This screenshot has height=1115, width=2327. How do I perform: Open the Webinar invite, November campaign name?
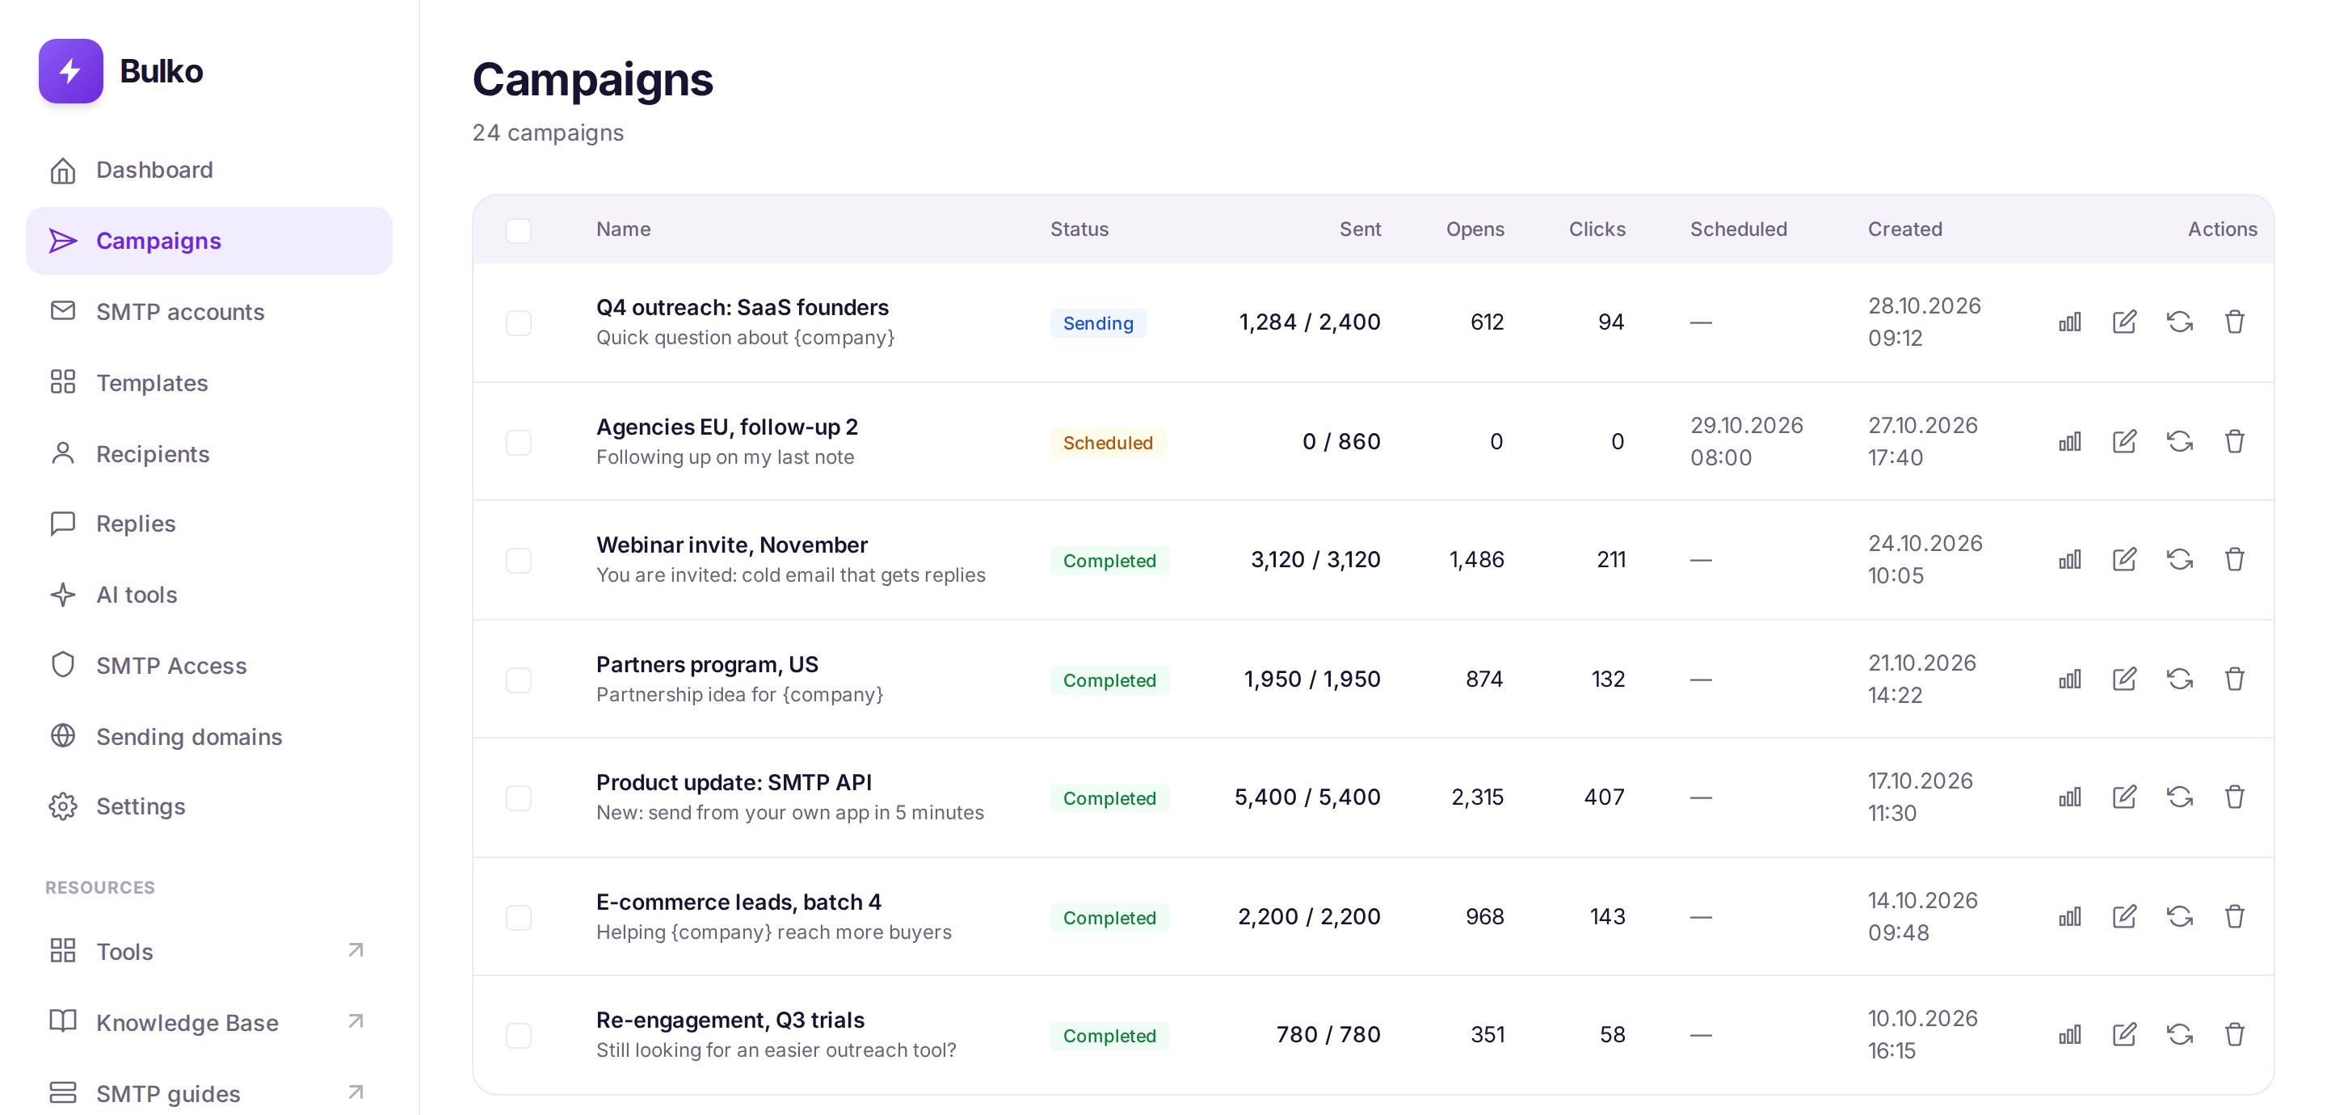(x=732, y=545)
